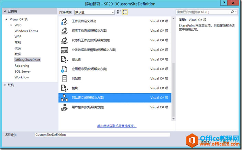The image size is (242, 150).
Task: Click the template list scrollbar thumb
Action: click(x=174, y=90)
